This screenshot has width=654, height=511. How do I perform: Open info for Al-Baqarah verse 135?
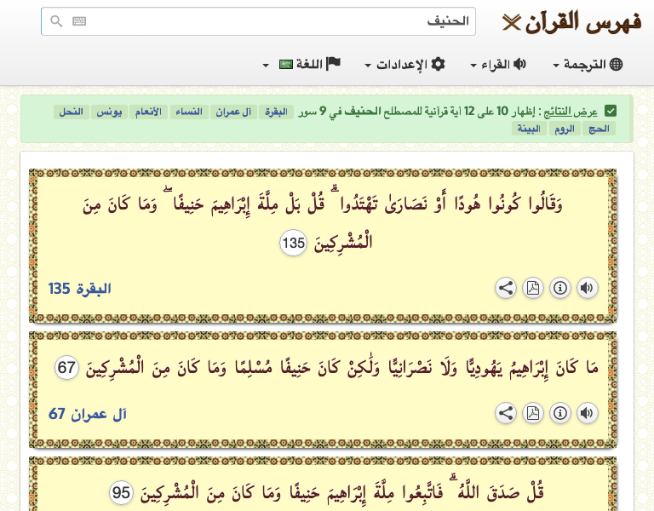coord(559,289)
